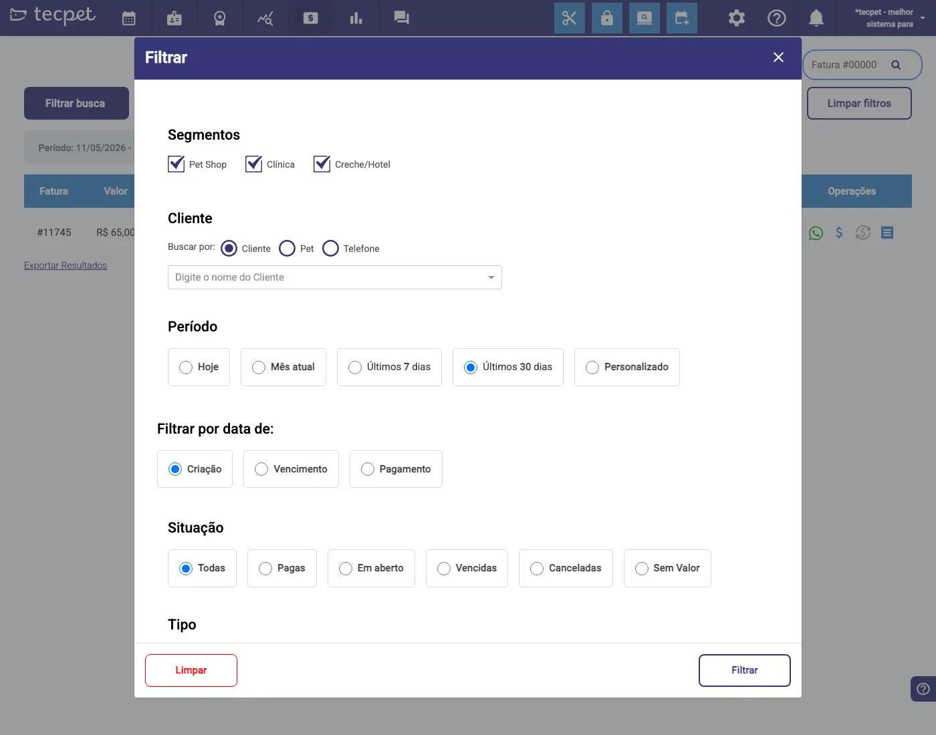This screenshot has width=936, height=735.
Task: Click the Período 11/05/2026 filter chip
Action: click(80, 148)
